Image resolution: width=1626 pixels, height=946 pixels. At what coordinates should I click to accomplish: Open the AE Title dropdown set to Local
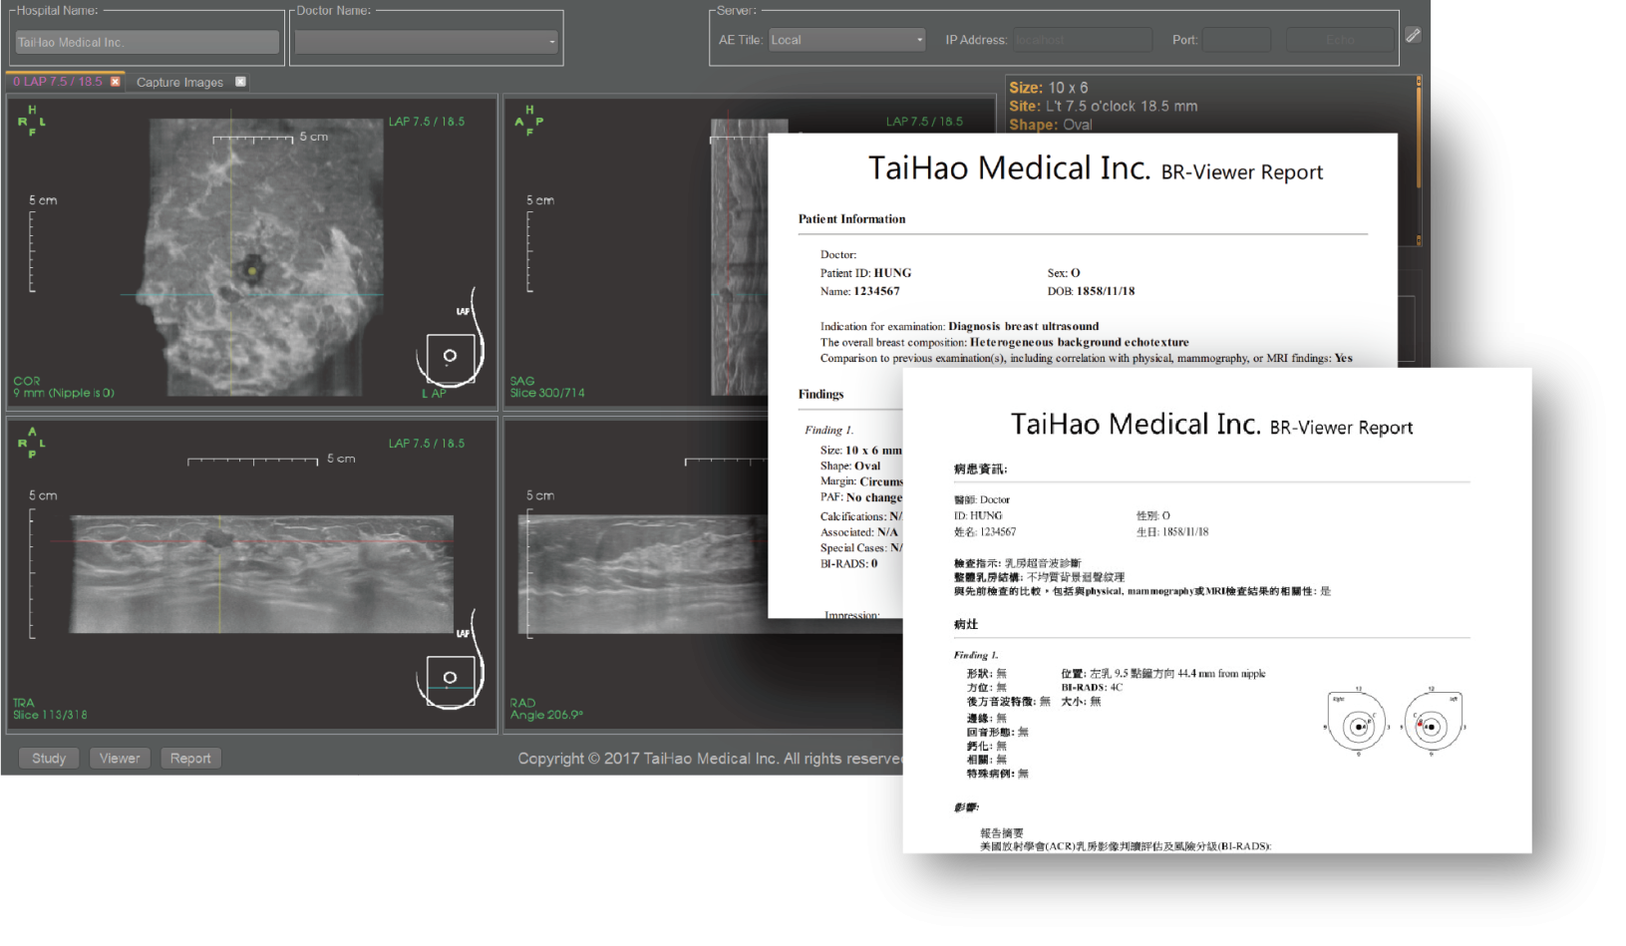(847, 40)
